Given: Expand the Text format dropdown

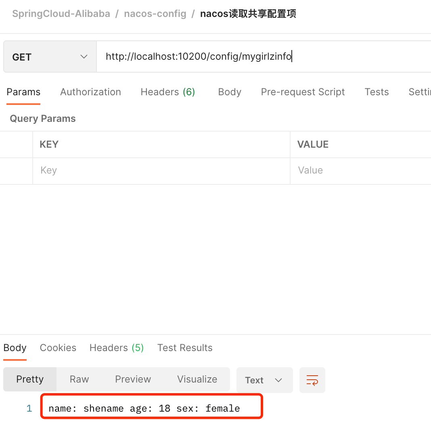Looking at the screenshot, I should (264, 380).
